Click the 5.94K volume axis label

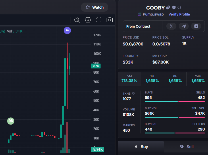(98, 150)
